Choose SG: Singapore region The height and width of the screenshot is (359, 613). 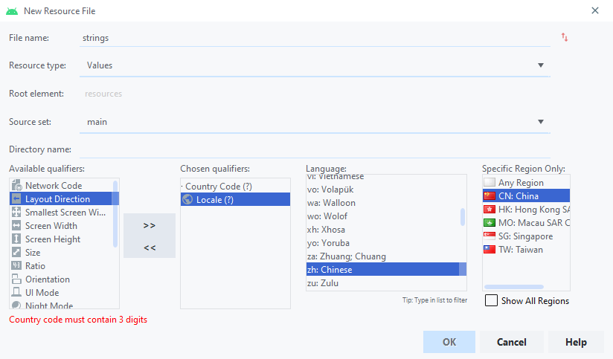tap(525, 236)
